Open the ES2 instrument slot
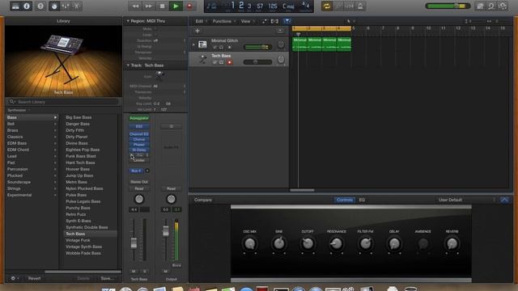Image resolution: width=518 pixels, height=291 pixels. [x=139, y=126]
